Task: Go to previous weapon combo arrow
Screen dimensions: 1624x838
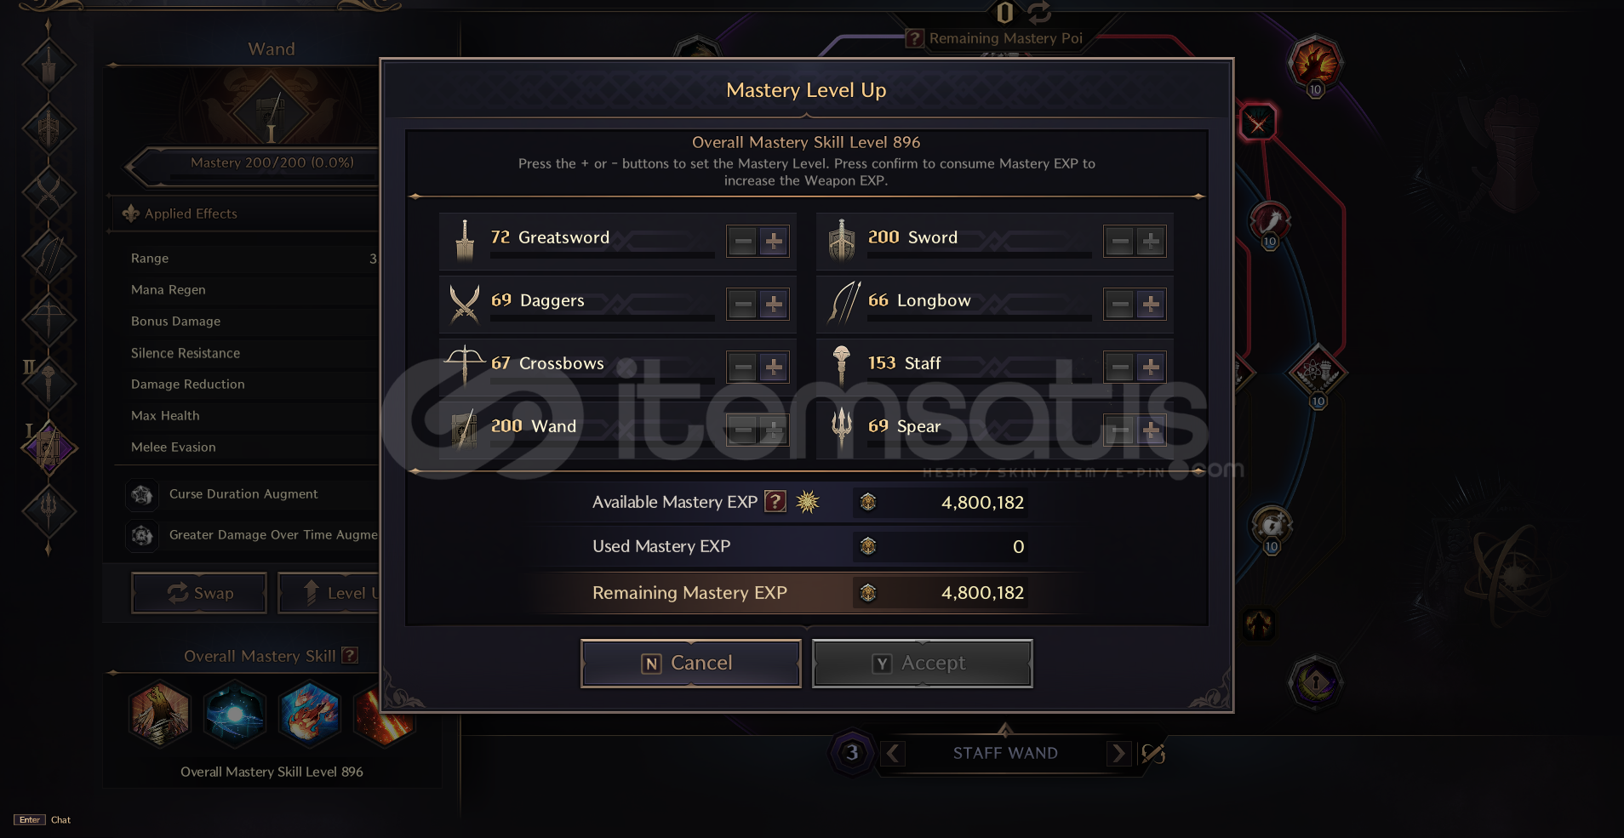Action: coord(892,753)
